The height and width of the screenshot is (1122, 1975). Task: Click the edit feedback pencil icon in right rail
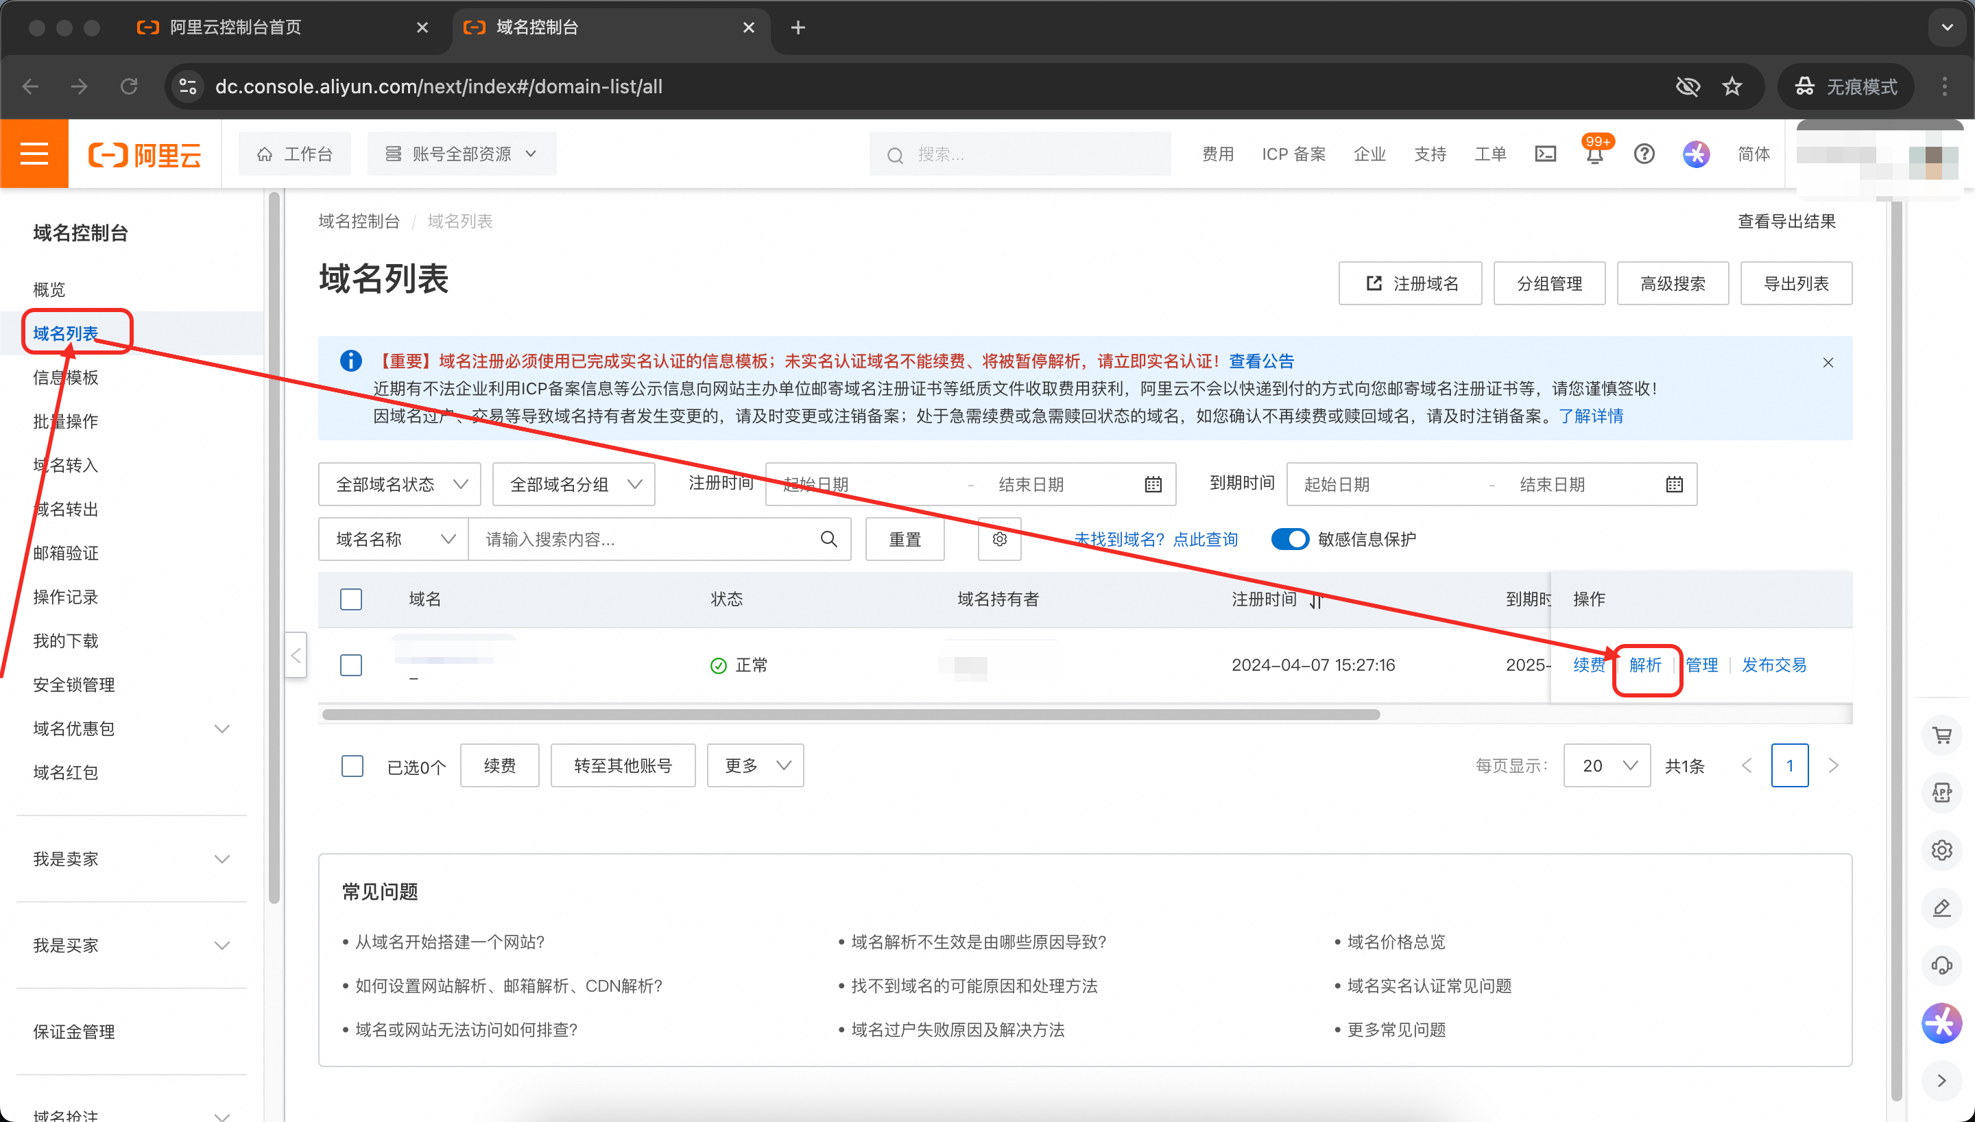tap(1941, 908)
